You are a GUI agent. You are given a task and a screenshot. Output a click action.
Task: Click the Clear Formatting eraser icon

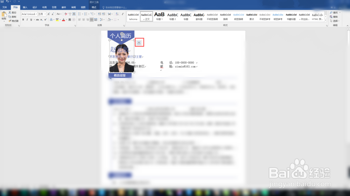[66, 14]
